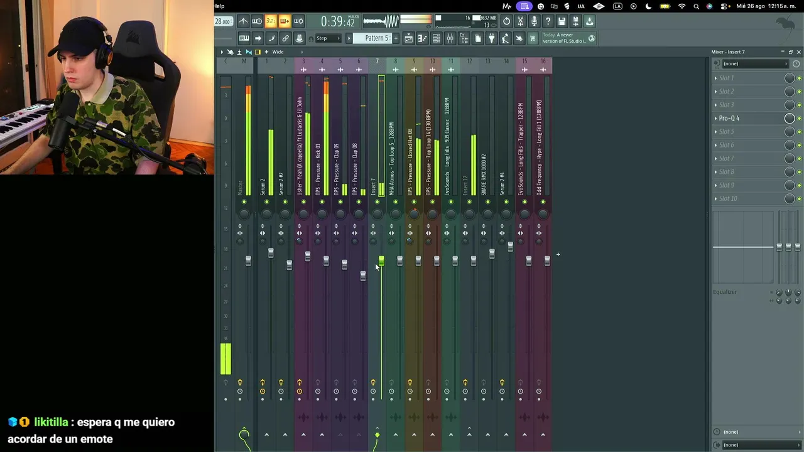Click the microphone recording icon
This screenshot has height=452, width=804.
coord(534,21)
